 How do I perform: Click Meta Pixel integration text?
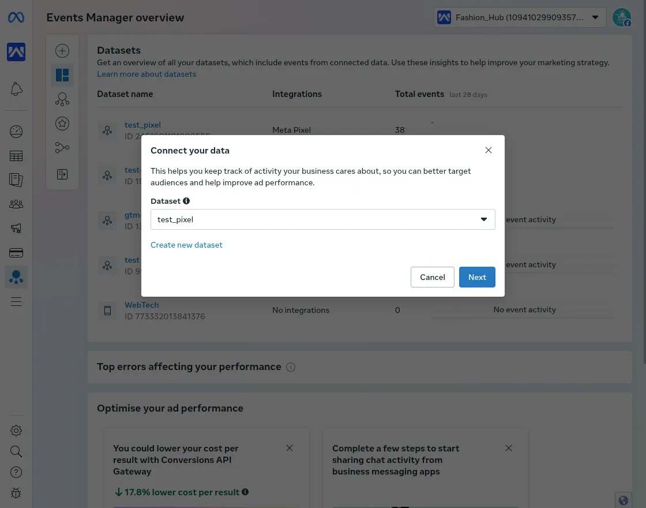tap(292, 130)
